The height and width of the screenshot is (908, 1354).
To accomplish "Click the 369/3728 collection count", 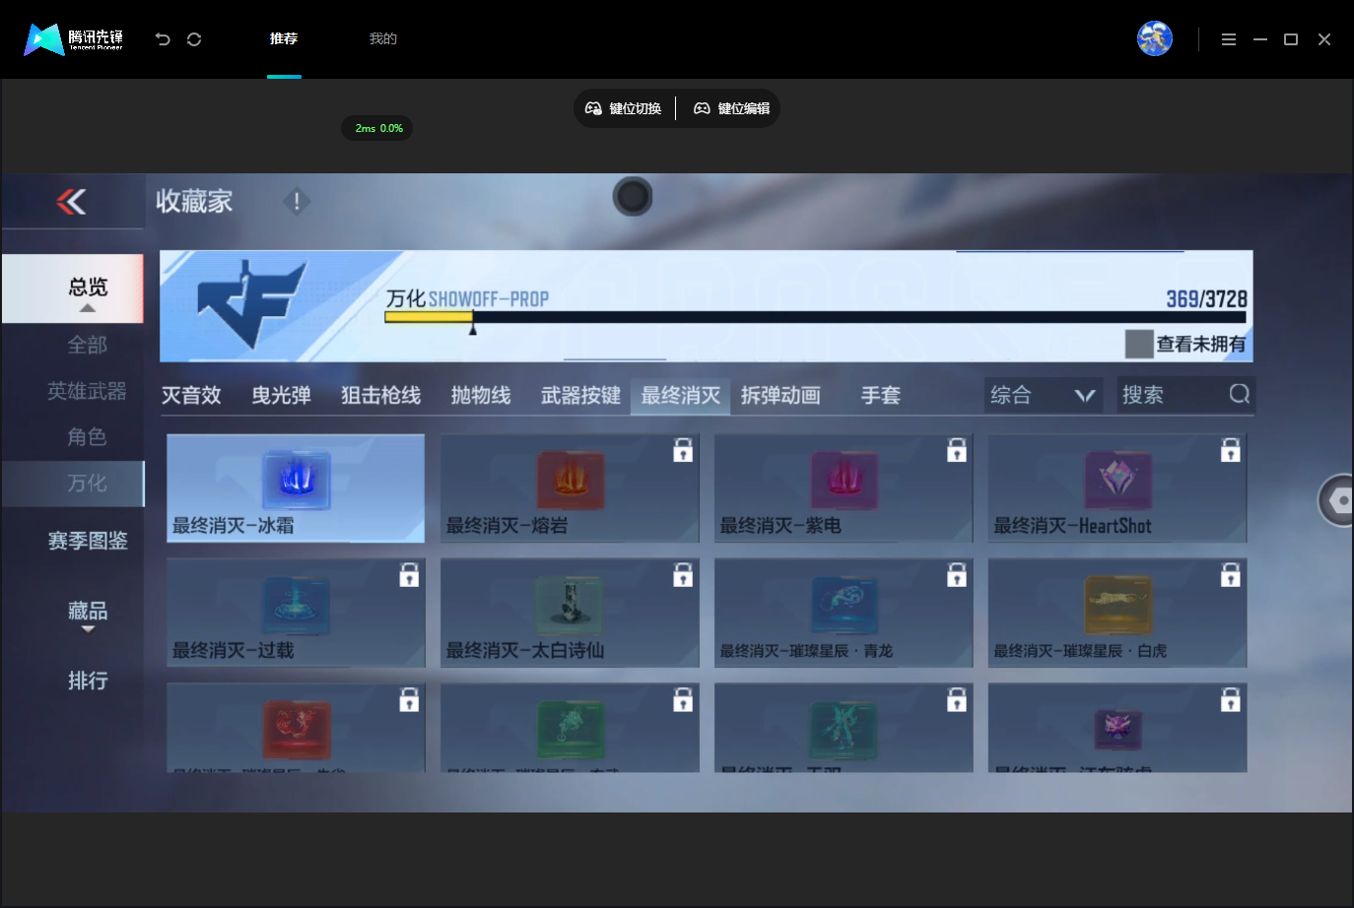I will point(1206,298).
